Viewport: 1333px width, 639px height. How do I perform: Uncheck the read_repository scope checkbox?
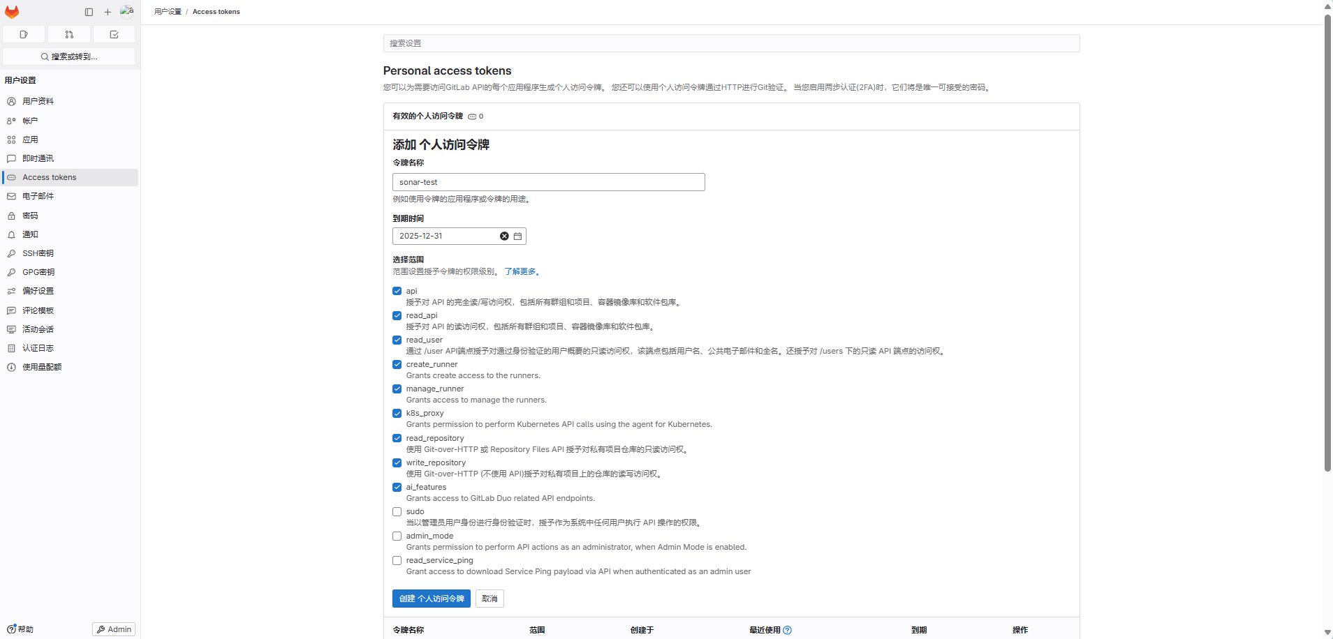coord(397,438)
